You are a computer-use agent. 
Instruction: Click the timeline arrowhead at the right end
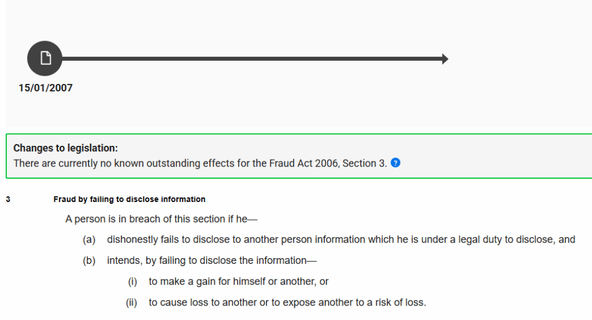tap(445, 58)
